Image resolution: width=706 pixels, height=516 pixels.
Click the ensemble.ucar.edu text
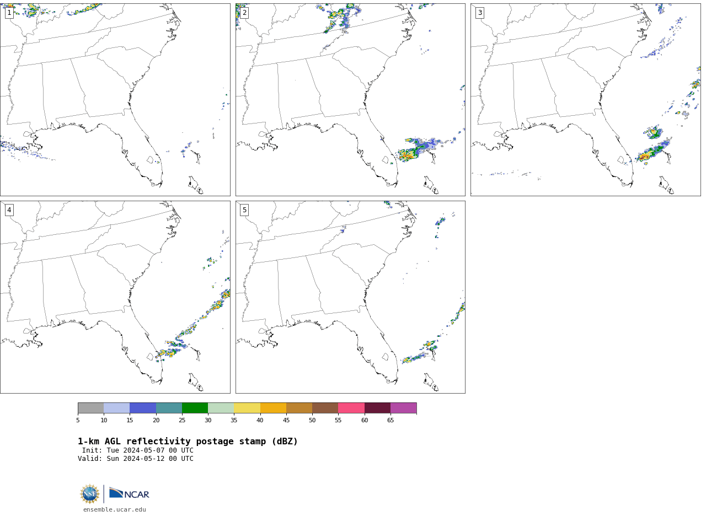115,510
